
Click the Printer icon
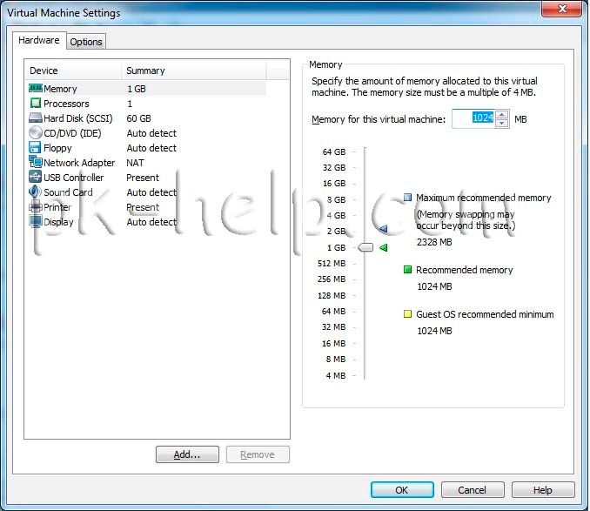tap(36, 206)
